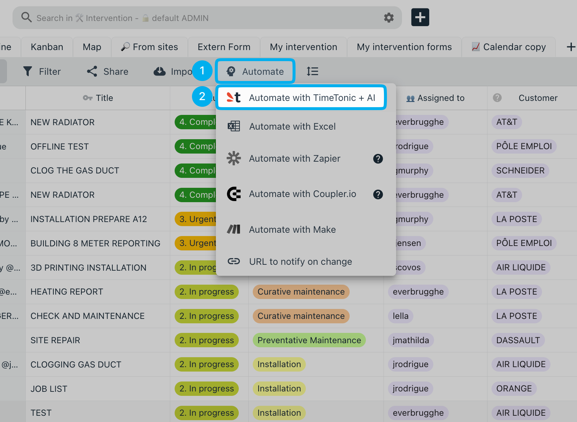Click the lella assignee tag
Screen dimensions: 577x422
pos(401,316)
